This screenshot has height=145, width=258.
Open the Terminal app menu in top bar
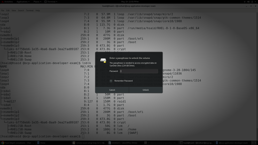51,2
